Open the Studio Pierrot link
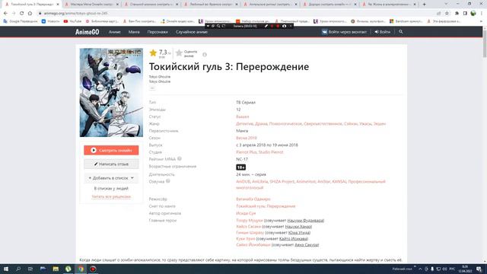Image resolution: width=487 pixels, height=274 pixels. (271, 152)
